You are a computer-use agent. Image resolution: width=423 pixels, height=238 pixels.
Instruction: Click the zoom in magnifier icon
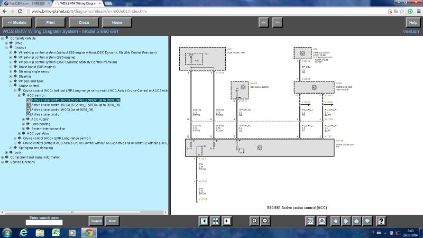[255, 221]
